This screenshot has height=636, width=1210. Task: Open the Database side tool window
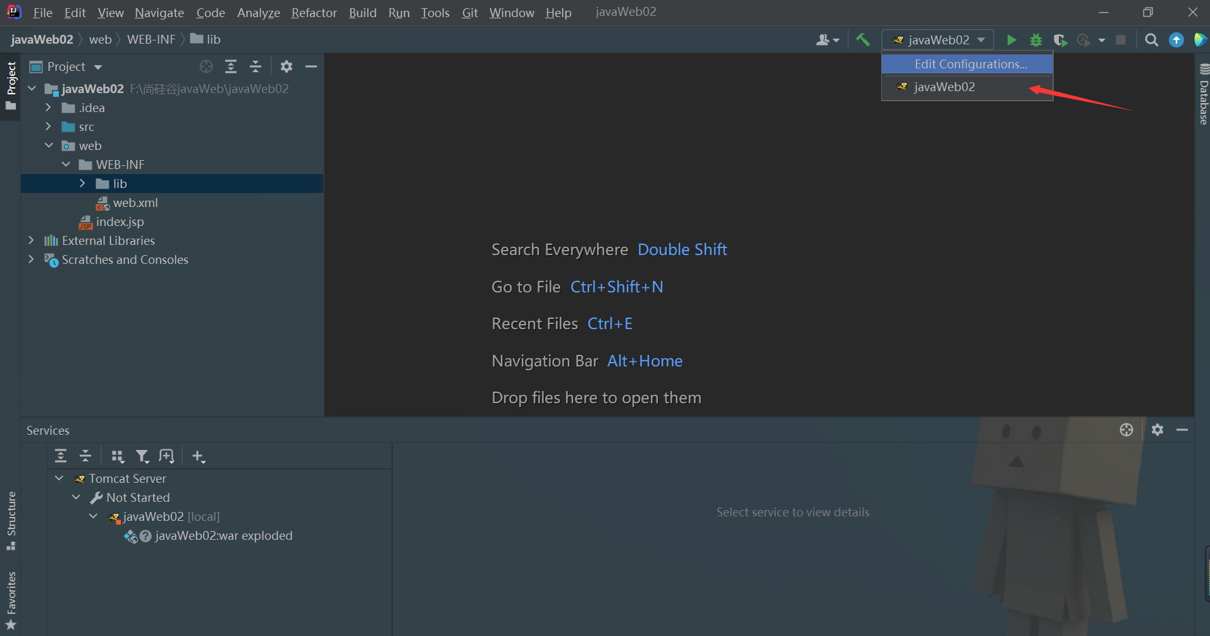point(1204,94)
